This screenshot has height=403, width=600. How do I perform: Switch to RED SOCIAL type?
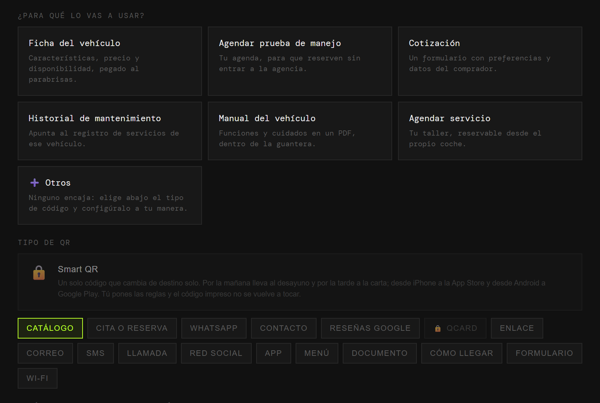pos(216,353)
